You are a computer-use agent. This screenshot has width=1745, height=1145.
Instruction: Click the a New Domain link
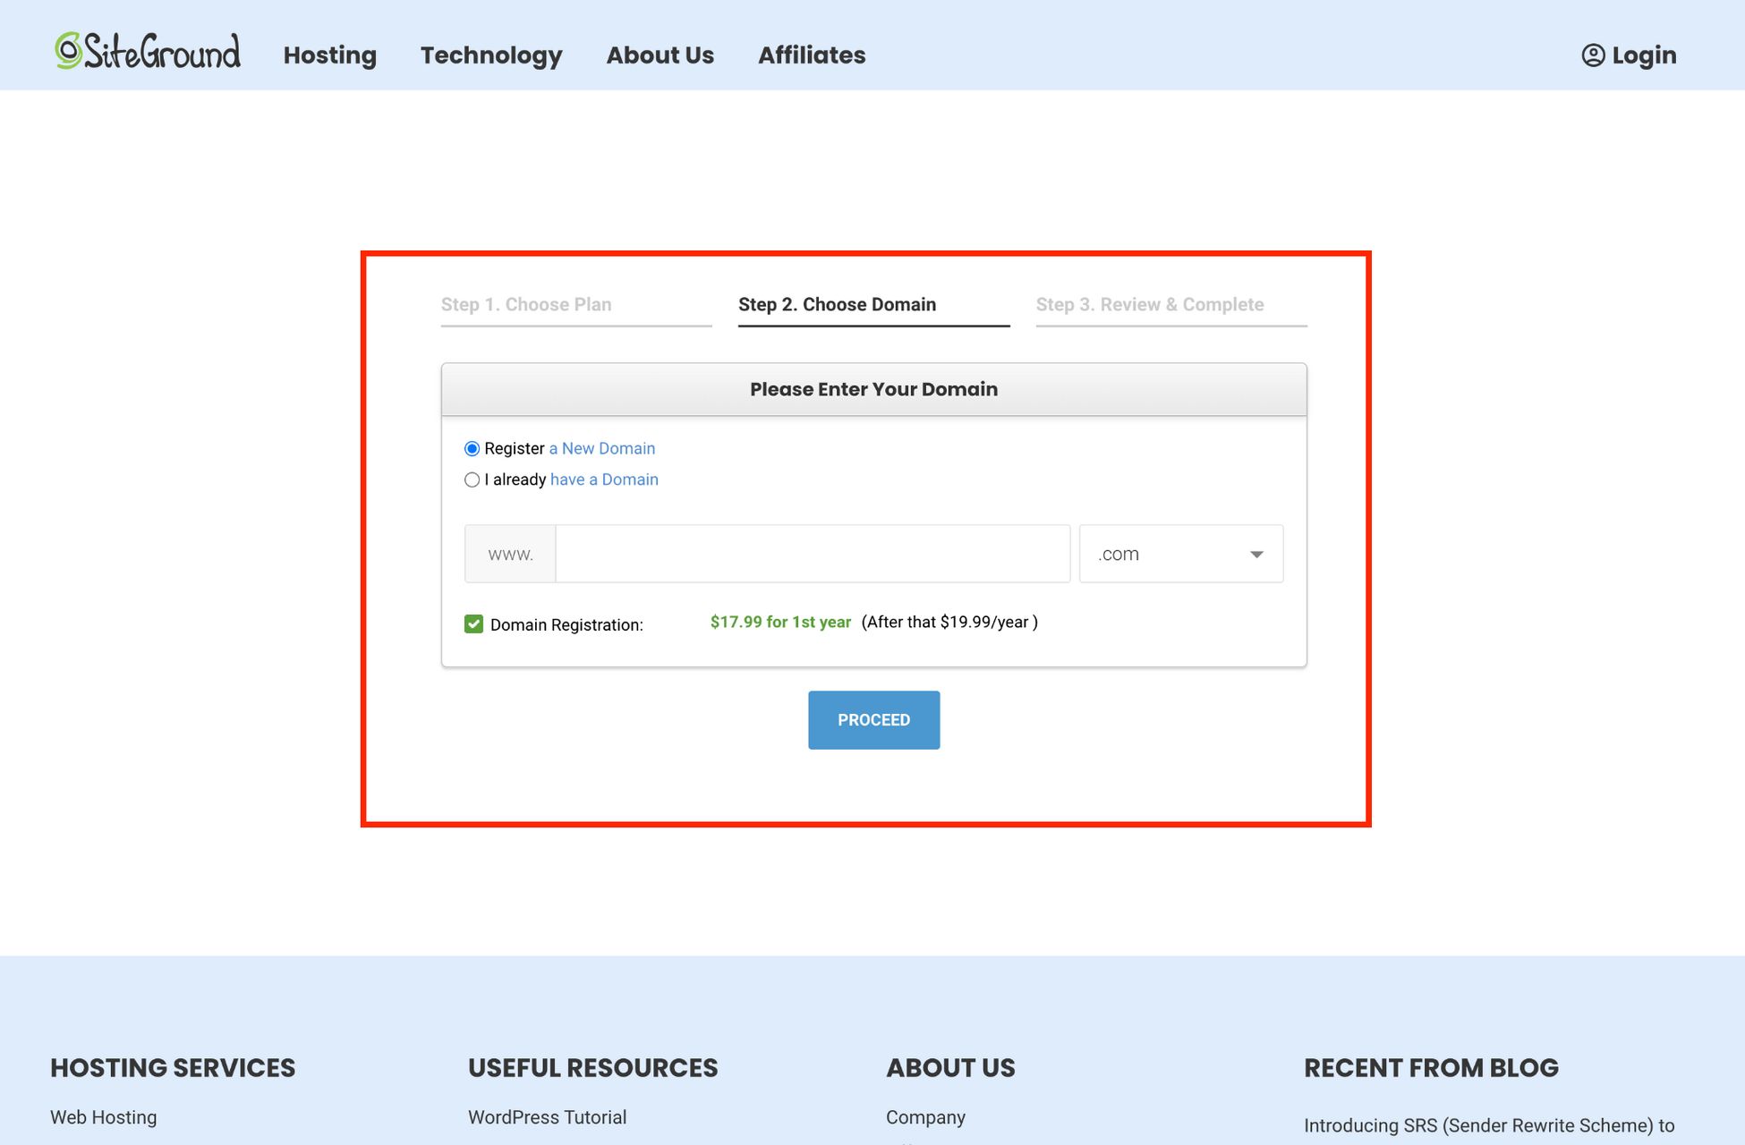(601, 448)
